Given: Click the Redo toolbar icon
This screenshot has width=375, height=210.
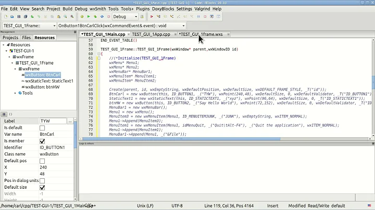Looking at the screenshot, I should click(x=39, y=17).
